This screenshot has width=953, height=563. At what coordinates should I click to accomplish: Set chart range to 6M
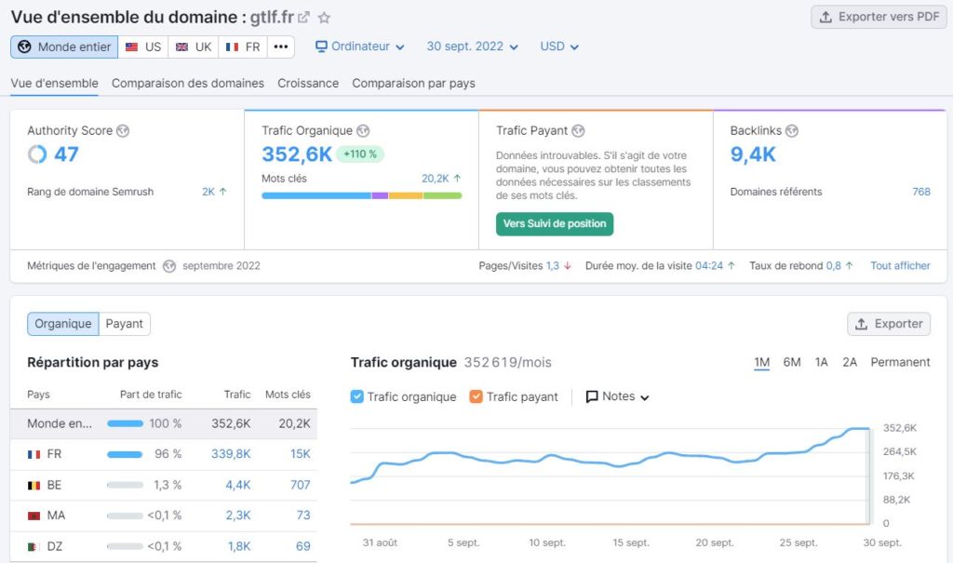pos(791,362)
